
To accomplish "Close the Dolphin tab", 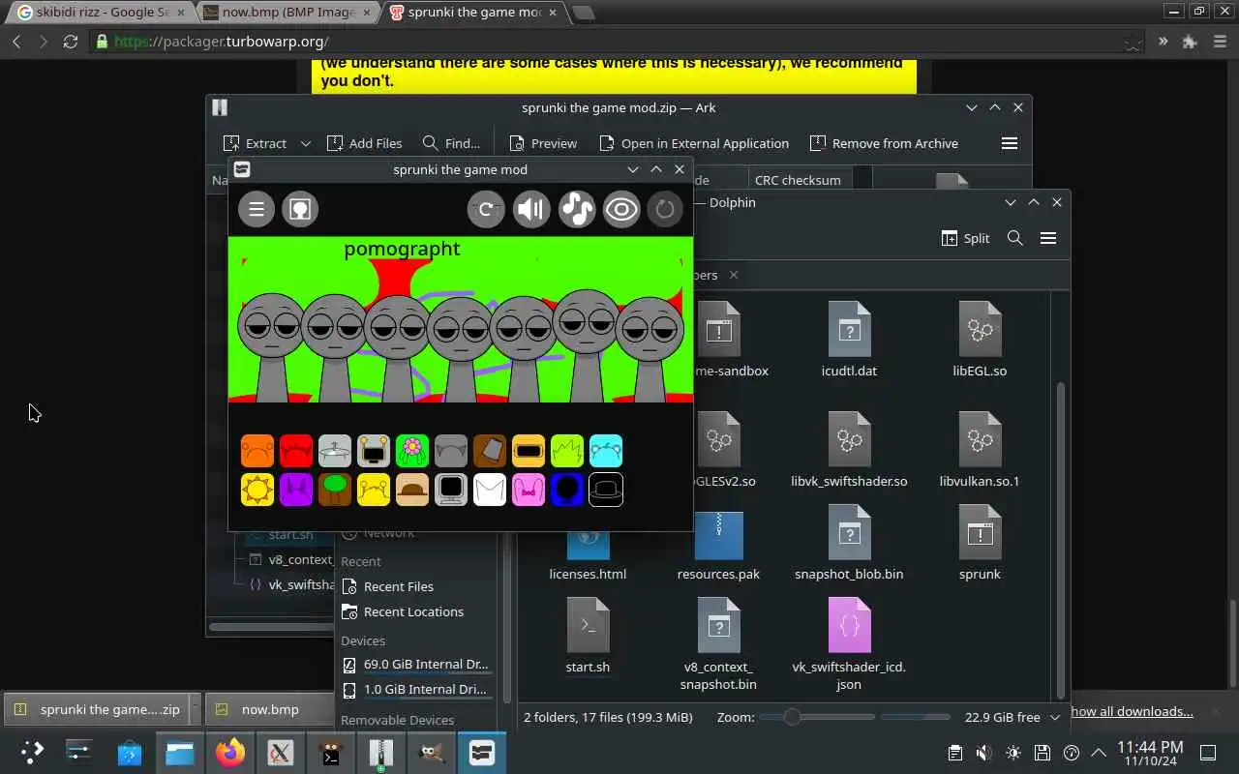I will 734,275.
